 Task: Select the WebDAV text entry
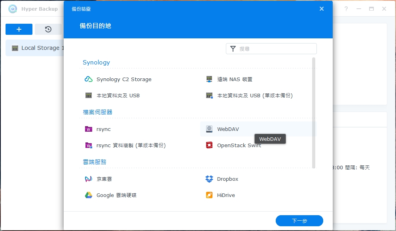(x=228, y=129)
